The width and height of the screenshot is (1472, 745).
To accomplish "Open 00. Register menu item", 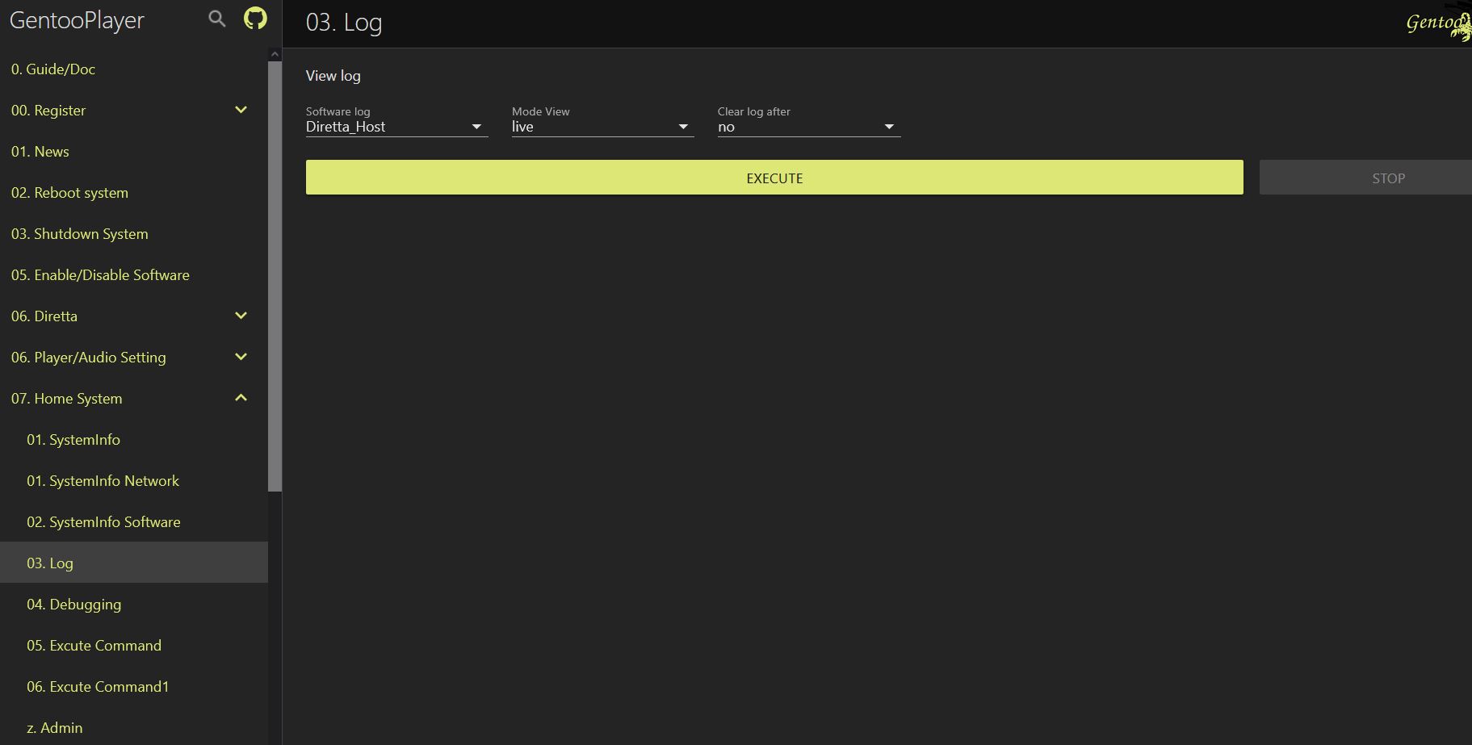I will [134, 111].
